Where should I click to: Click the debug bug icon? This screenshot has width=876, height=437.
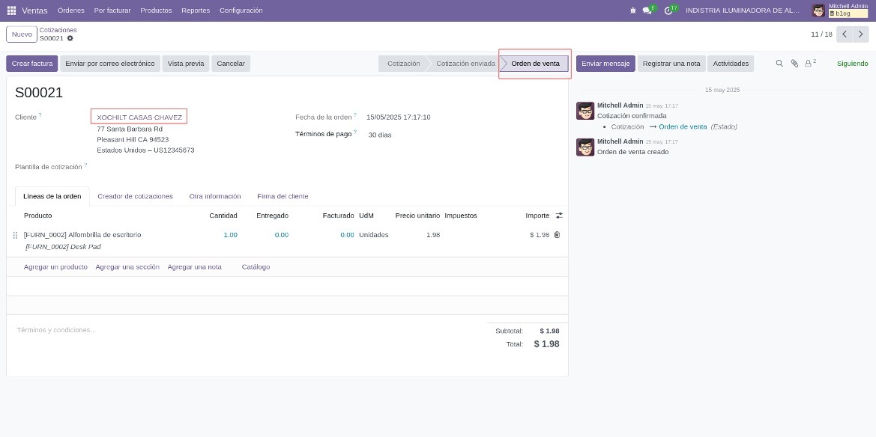(x=633, y=10)
